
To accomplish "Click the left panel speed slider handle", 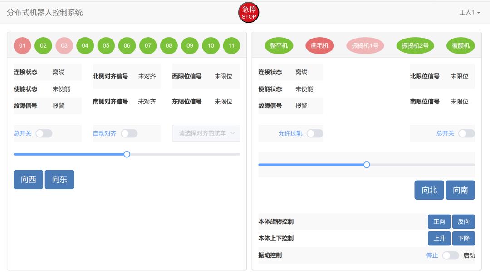I will click(127, 154).
